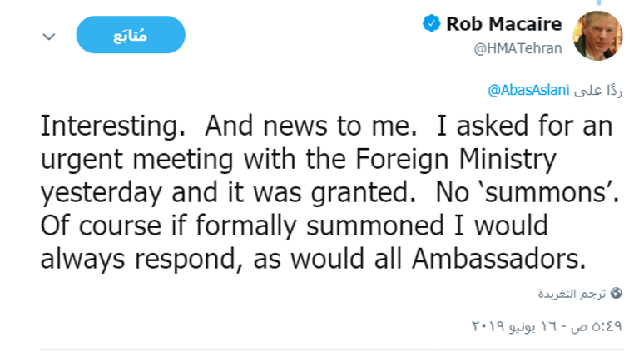639x352 pixels.
Task: Click the blue verified badge icon
Action: coord(431,24)
